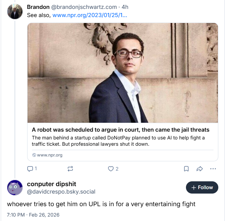The width and height of the screenshot is (225, 221).
Task: Open the www.npr.org/2023/01/25 link in the post
Action: point(89,15)
